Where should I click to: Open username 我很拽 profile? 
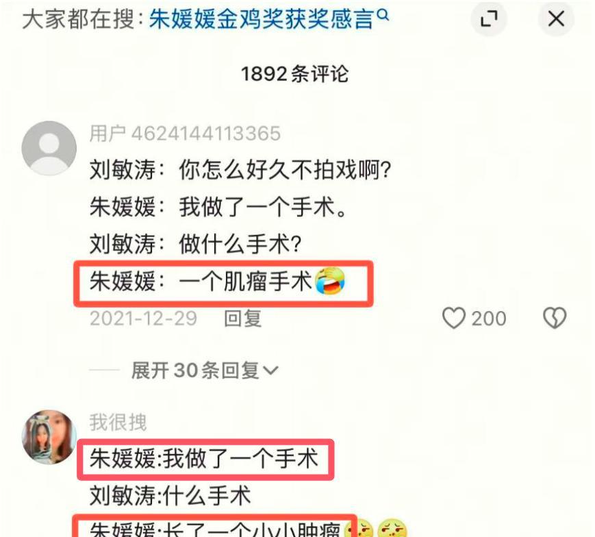click(118, 423)
